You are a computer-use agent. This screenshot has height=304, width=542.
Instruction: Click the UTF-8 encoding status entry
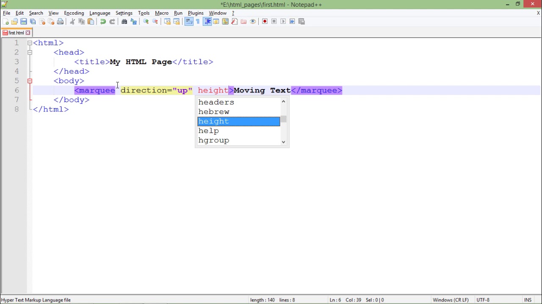pyautogui.click(x=483, y=300)
